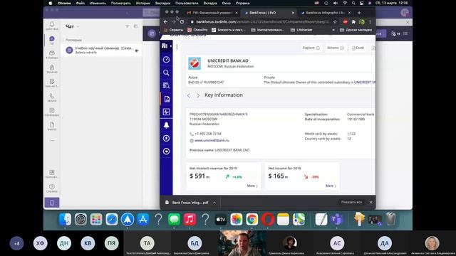This screenshot has width=456, height=256.
Task: Open a new Chrome tab
Action: coord(359,13)
